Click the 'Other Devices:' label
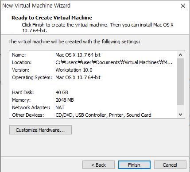The image size is (190, 172). coord(28,115)
